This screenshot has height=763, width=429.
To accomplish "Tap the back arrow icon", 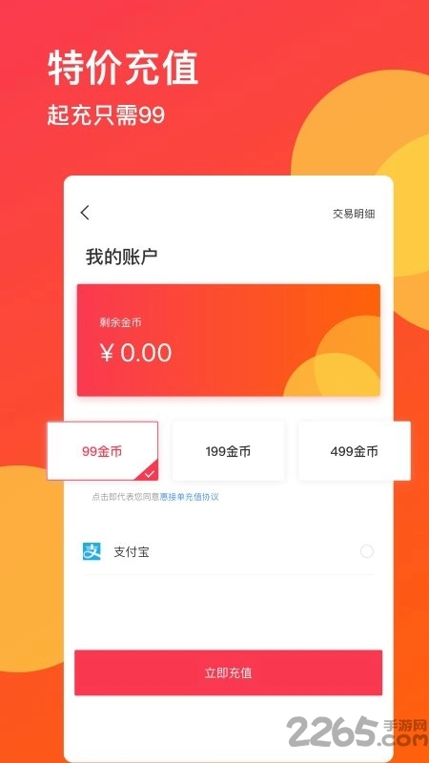I will click(85, 212).
